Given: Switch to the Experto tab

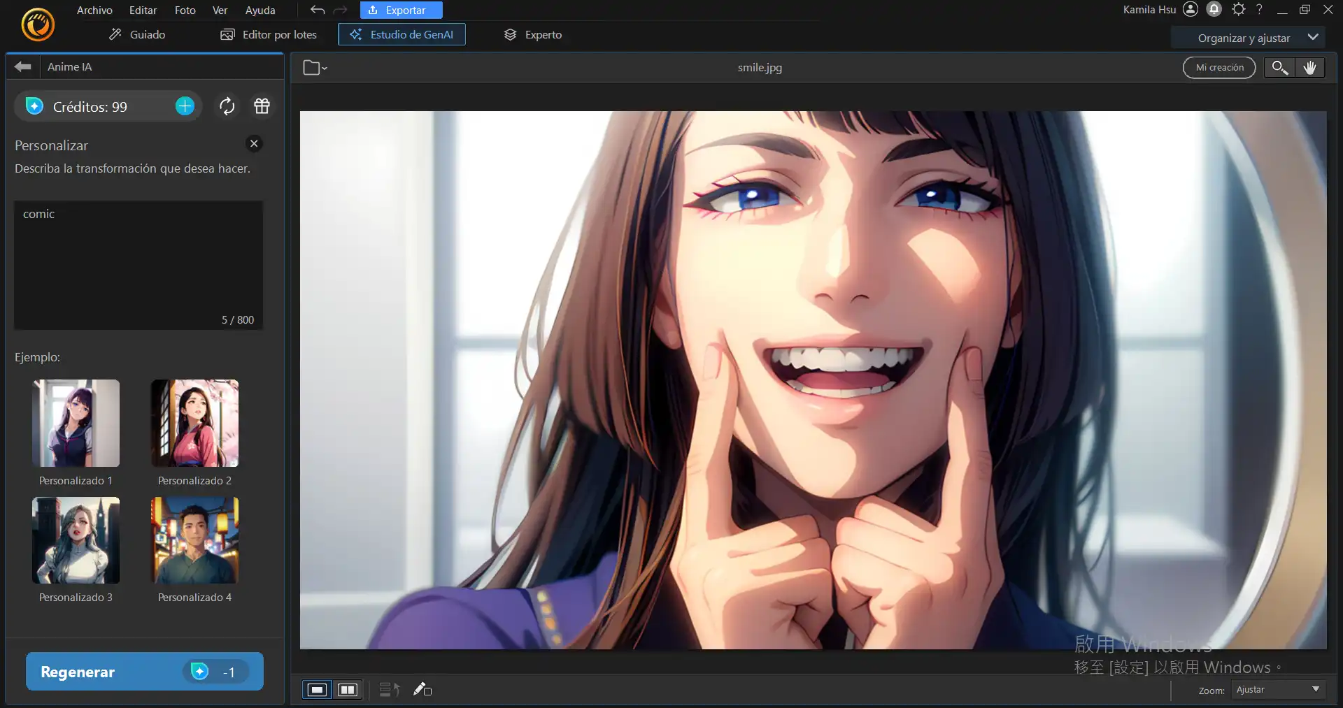Looking at the screenshot, I should pyautogui.click(x=533, y=34).
